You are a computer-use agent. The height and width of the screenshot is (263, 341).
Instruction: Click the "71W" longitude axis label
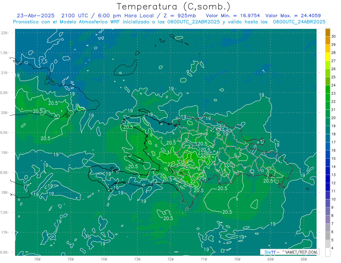pyautogui.click(x=204, y=259)
